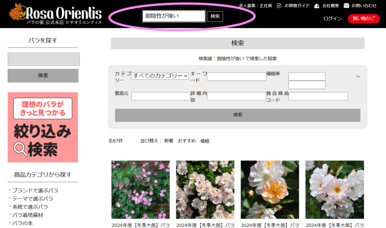
Task: Open the second white rose product image
Action: (205, 190)
